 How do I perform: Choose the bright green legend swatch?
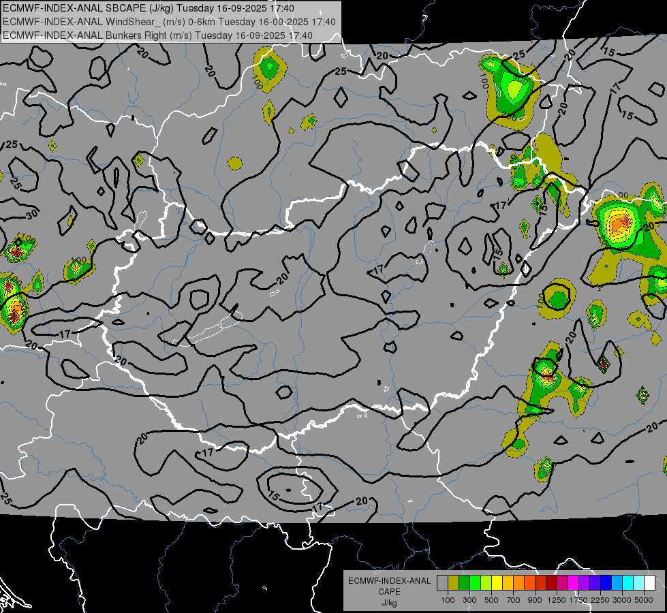point(475,583)
